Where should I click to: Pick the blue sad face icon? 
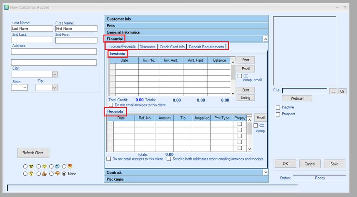57,166
